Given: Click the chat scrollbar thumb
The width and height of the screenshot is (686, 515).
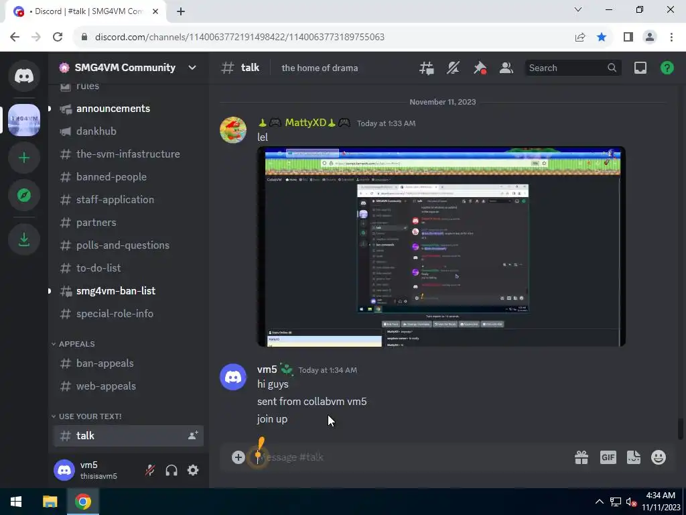Looking at the screenshot, I should click(681, 428).
